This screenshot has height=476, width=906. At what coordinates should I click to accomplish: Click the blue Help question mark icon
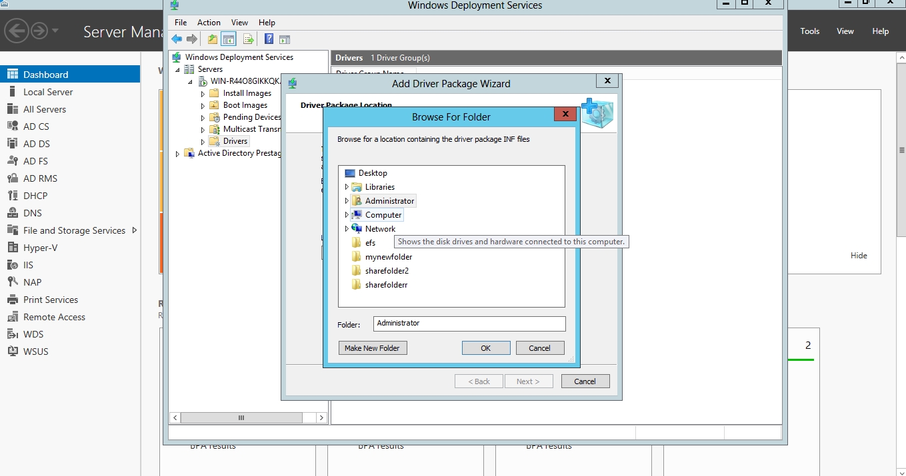269,39
